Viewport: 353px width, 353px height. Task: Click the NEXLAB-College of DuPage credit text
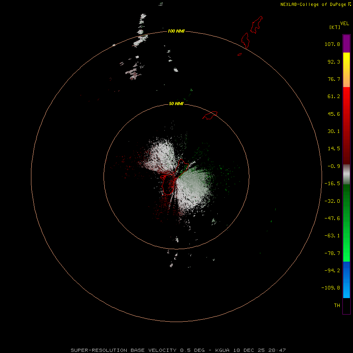pos(313,4)
